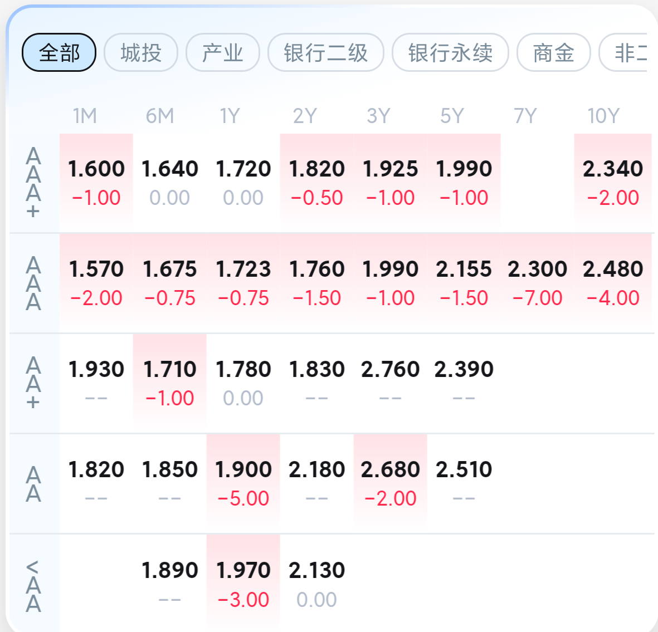
Task: Select the AA+ 6M yield cell 1.710
Action: click(170, 382)
